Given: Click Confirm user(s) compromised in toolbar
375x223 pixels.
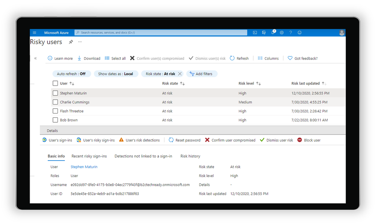Looking at the screenshot, I should coord(157,58).
